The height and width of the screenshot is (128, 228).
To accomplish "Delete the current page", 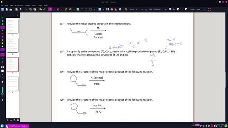I will tap(186, 9).
